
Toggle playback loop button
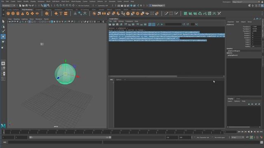point(247,137)
